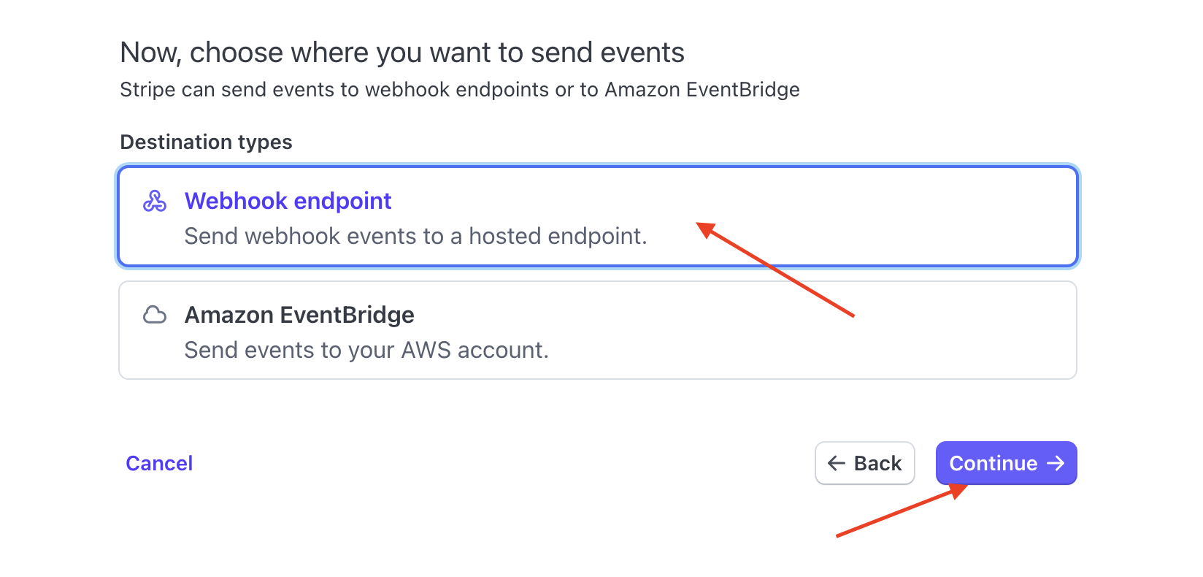
Task: Click the left arrow icon on Back
Action: [837, 463]
